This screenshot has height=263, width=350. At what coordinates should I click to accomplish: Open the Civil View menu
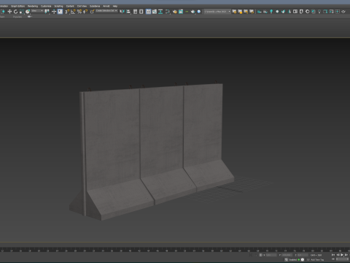pos(82,6)
